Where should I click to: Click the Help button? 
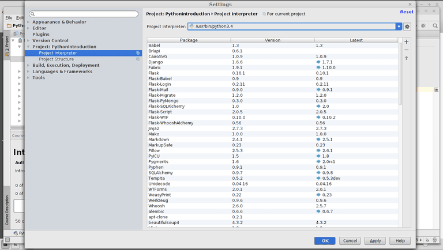[x=400, y=241]
